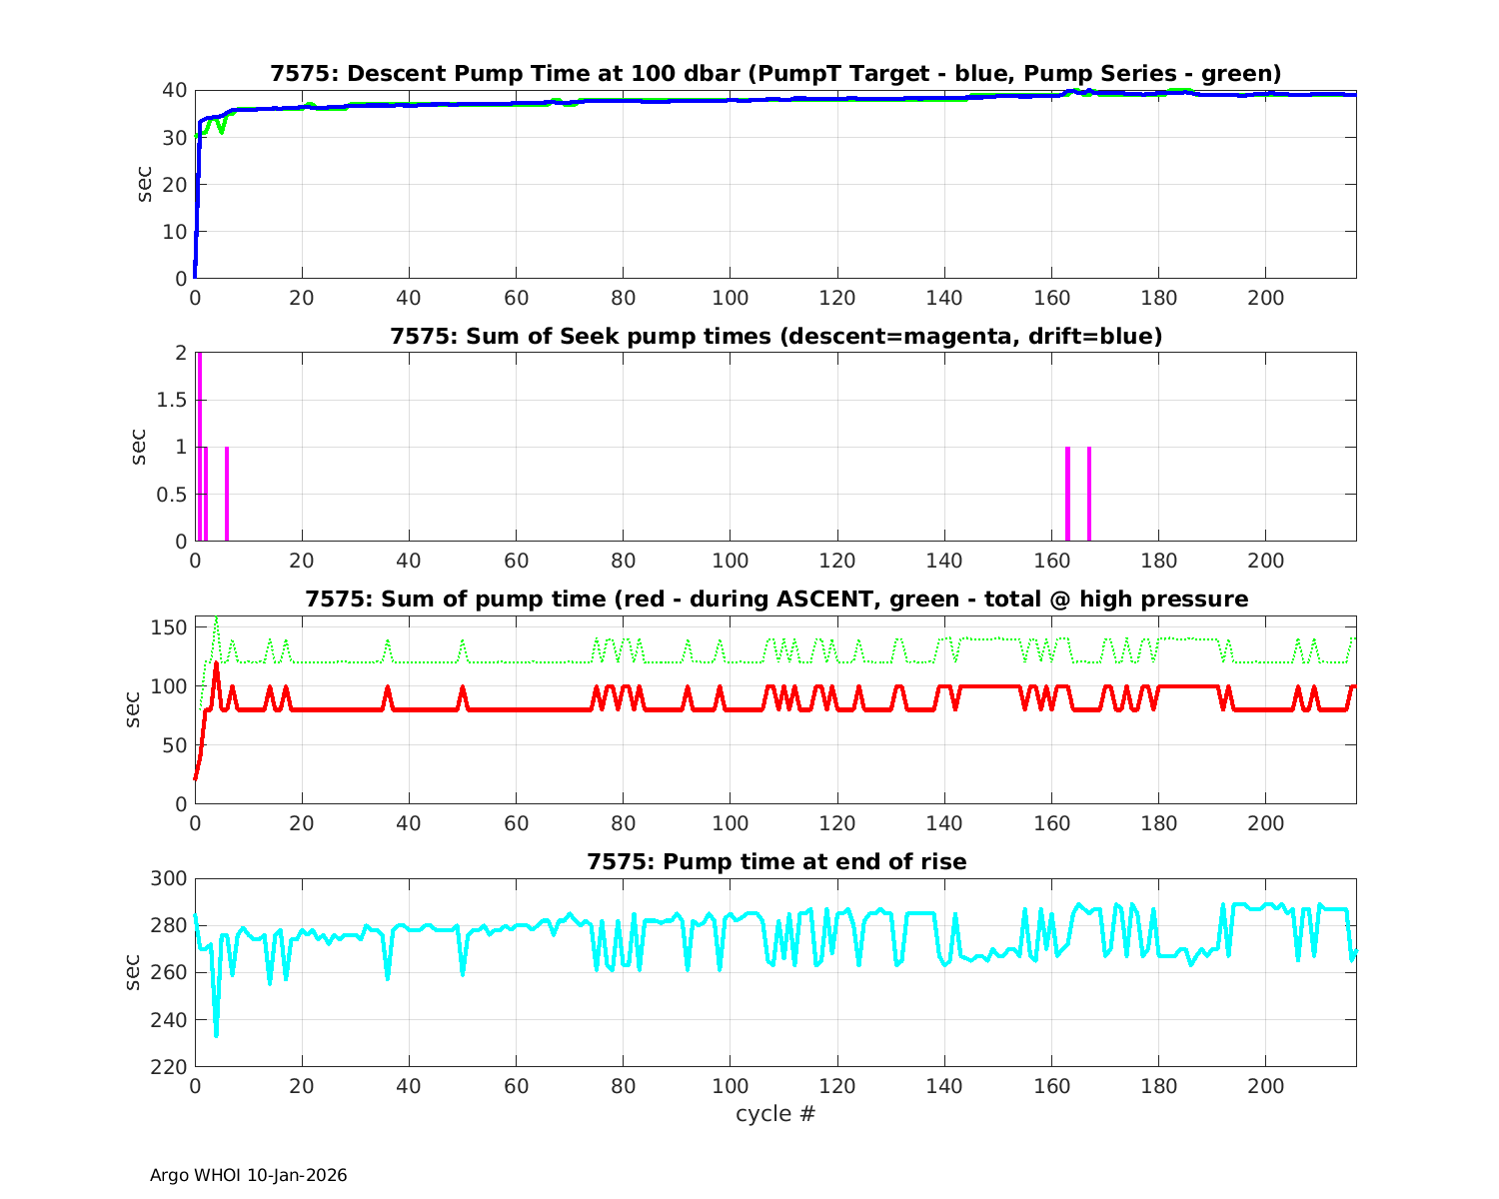Click the Sum of pump time ASCENT title
The image size is (1499, 1199).
[775, 599]
